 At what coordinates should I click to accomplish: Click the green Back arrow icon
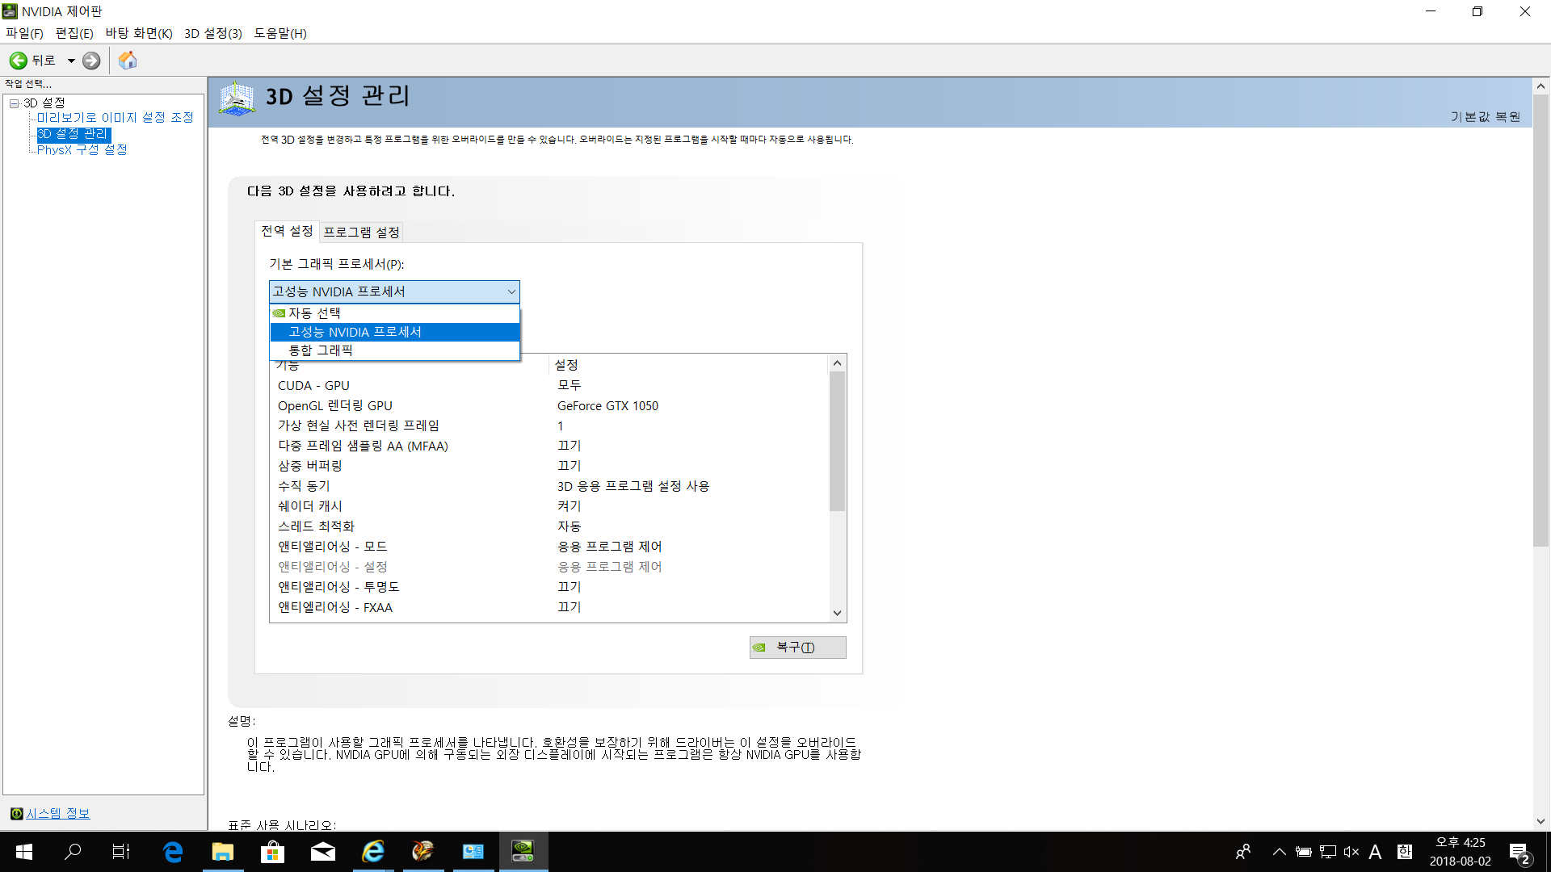coord(18,61)
